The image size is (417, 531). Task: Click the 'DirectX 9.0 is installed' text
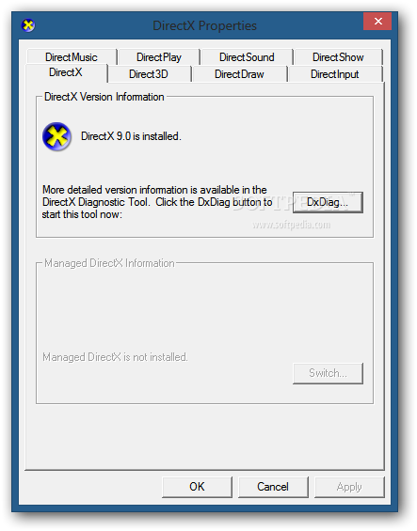131,136
